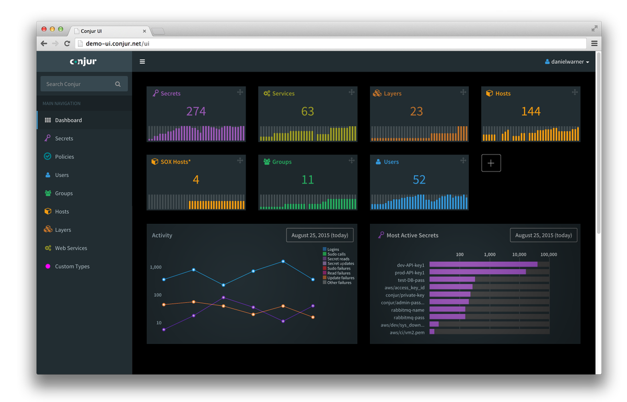Reload the page with refresh icon
The image size is (627, 402).
coord(67,43)
